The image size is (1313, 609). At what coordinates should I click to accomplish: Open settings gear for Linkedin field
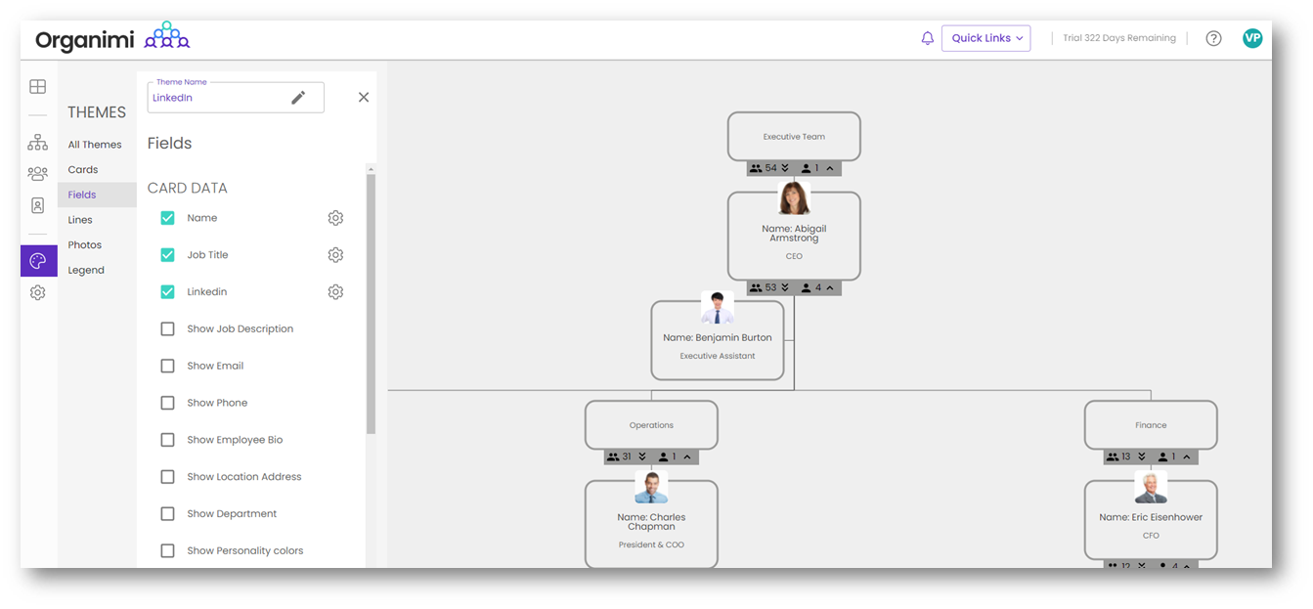click(335, 292)
